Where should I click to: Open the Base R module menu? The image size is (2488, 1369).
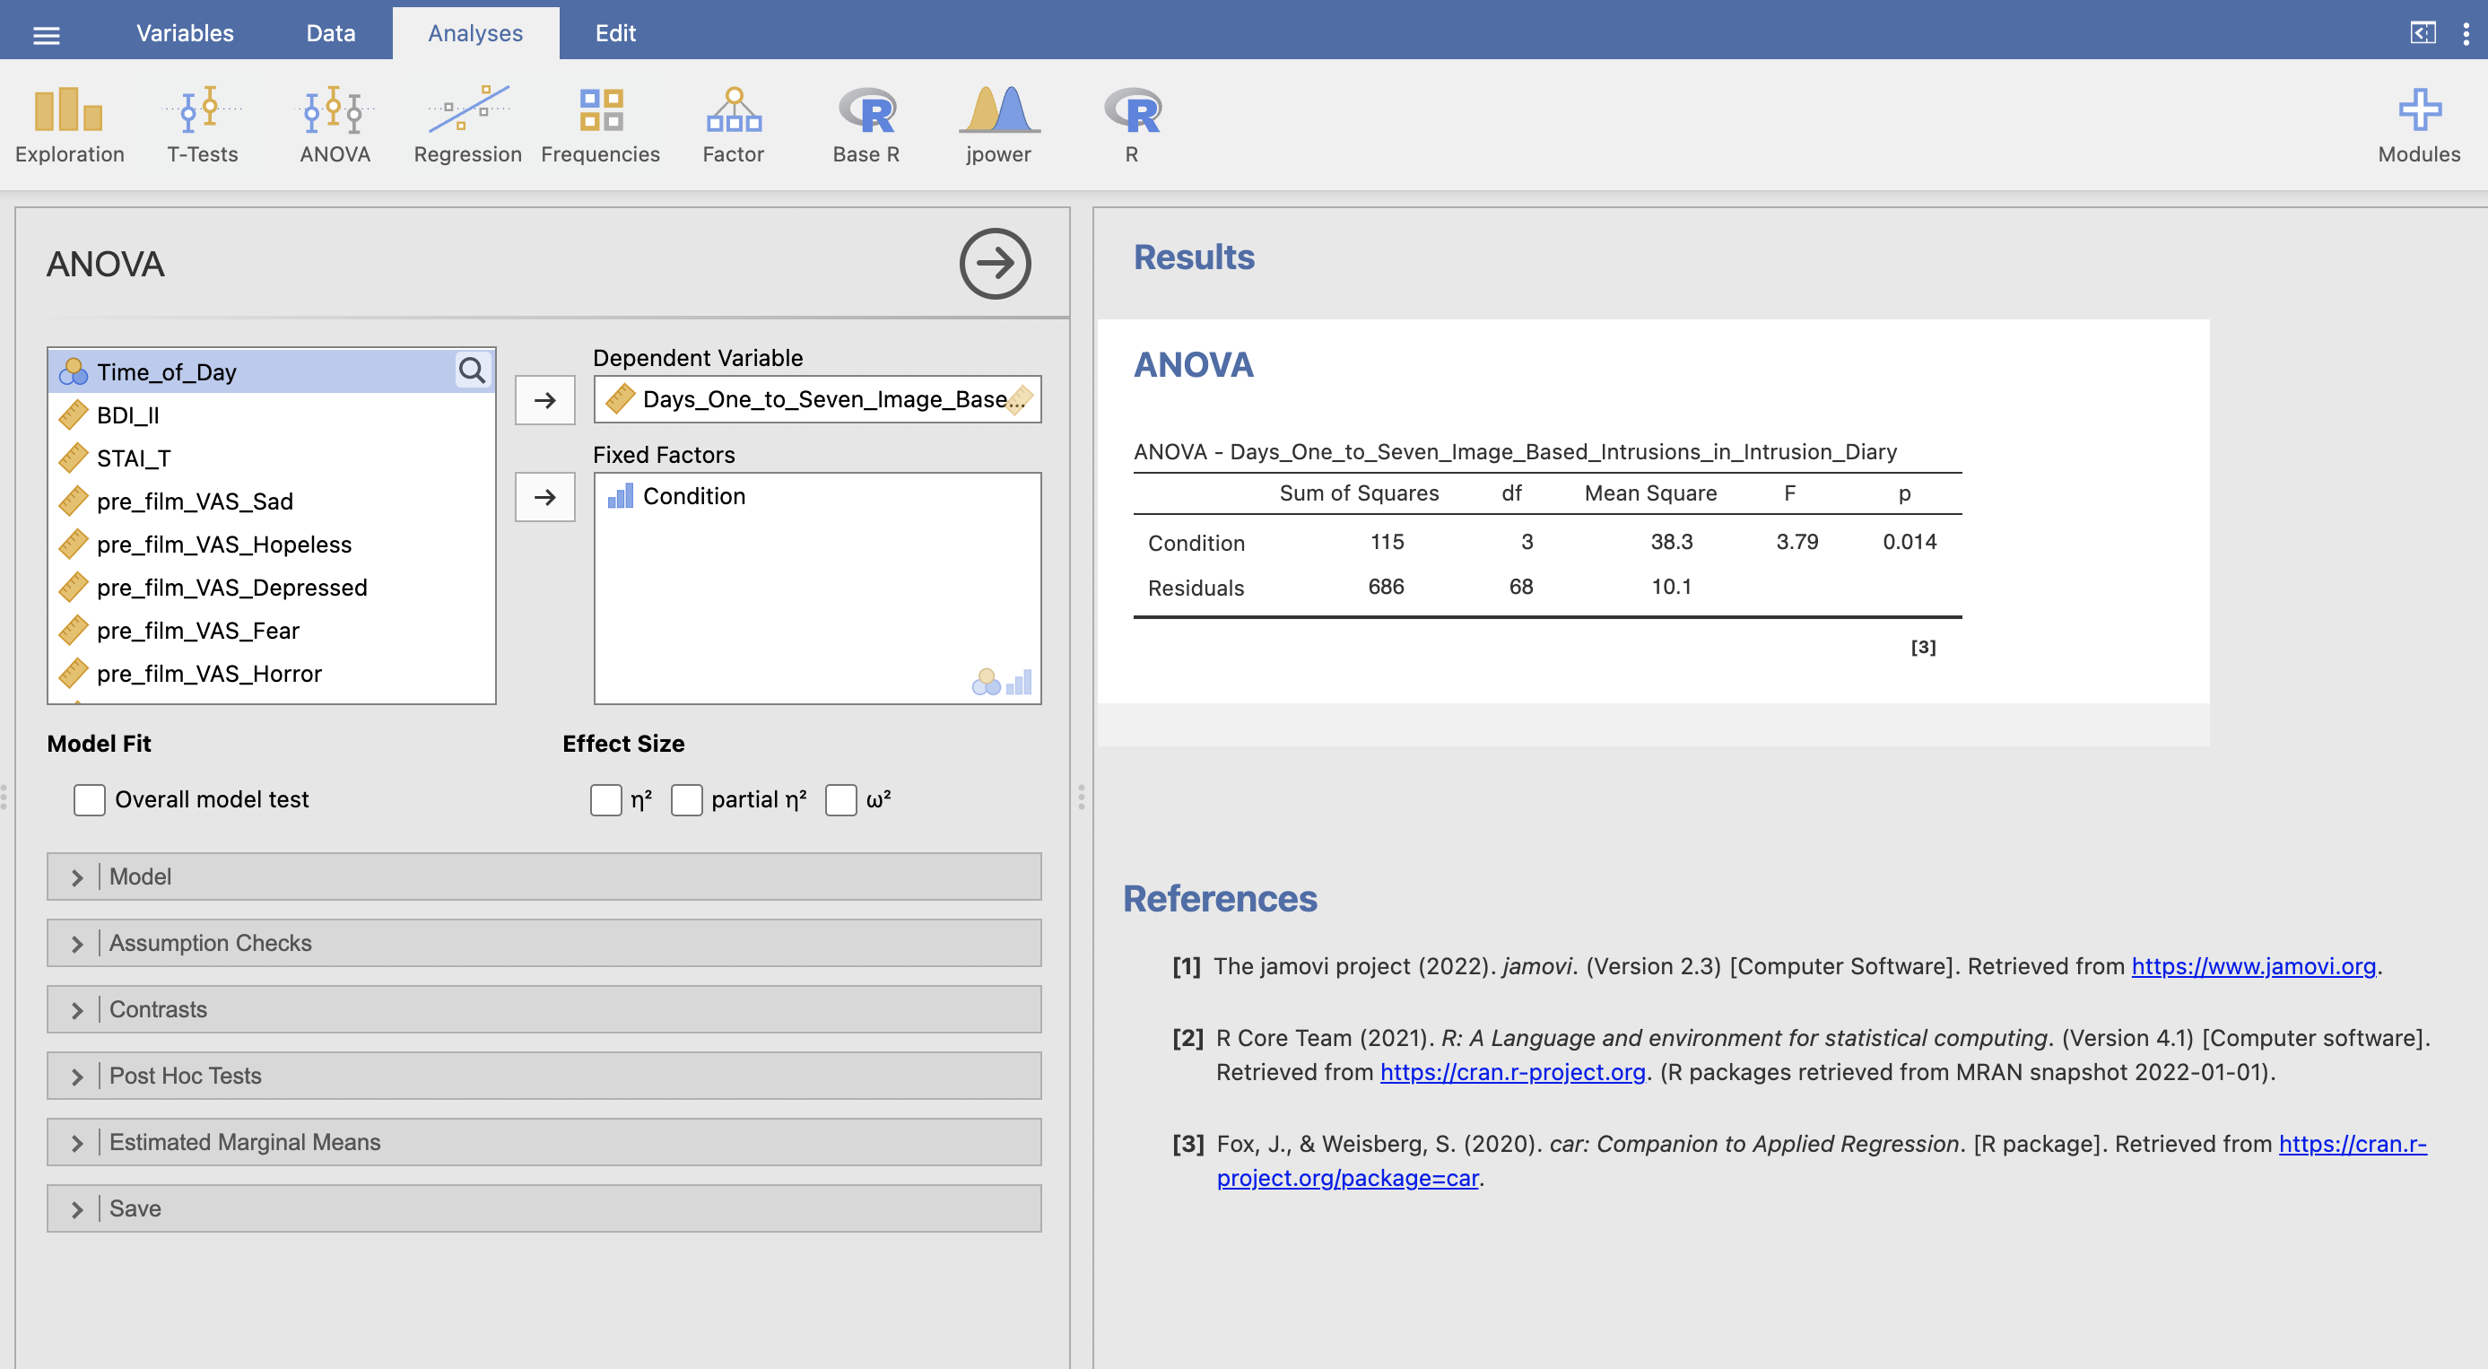[866, 126]
